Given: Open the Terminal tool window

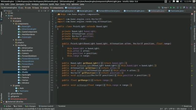Looking at the screenshot, I should (x=61, y=106).
